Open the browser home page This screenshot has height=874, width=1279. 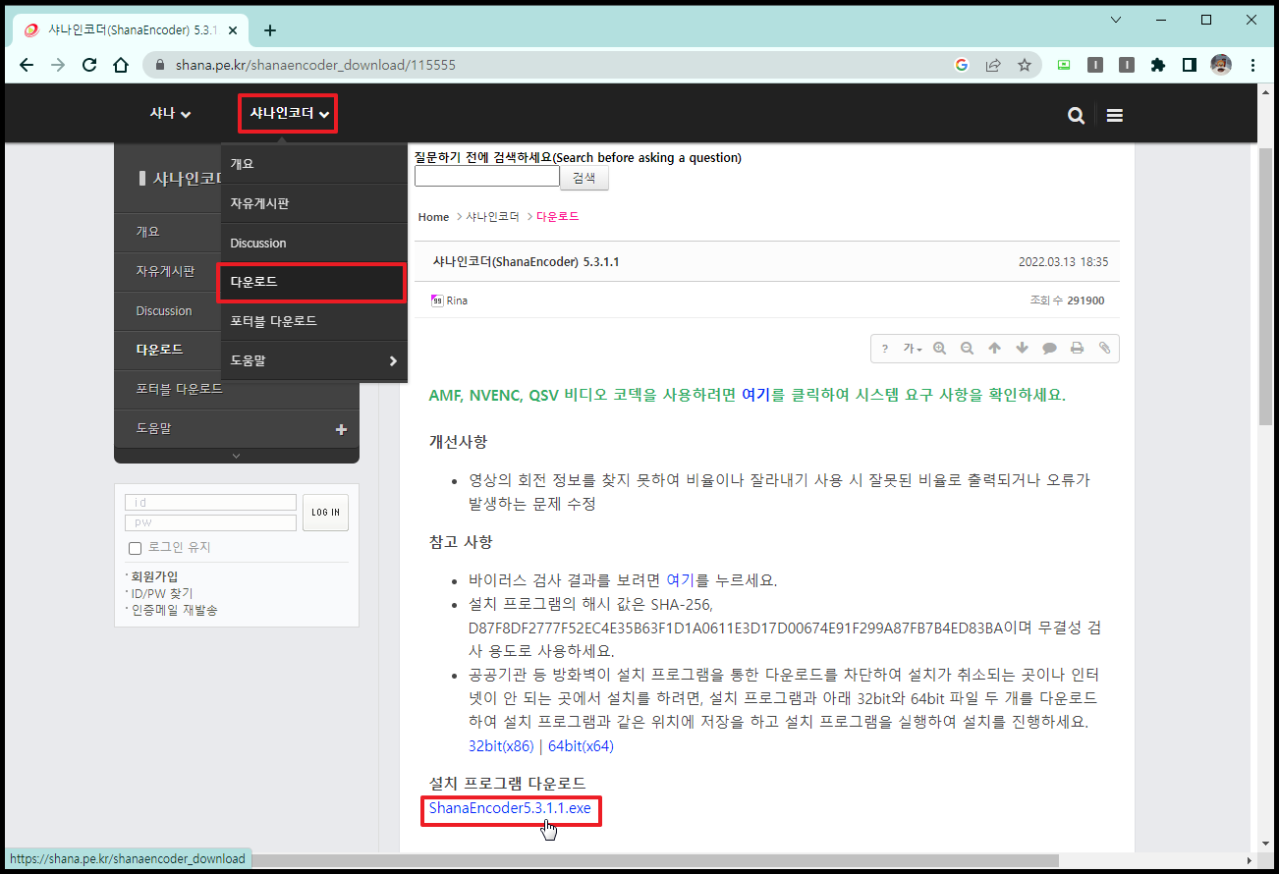tap(121, 65)
